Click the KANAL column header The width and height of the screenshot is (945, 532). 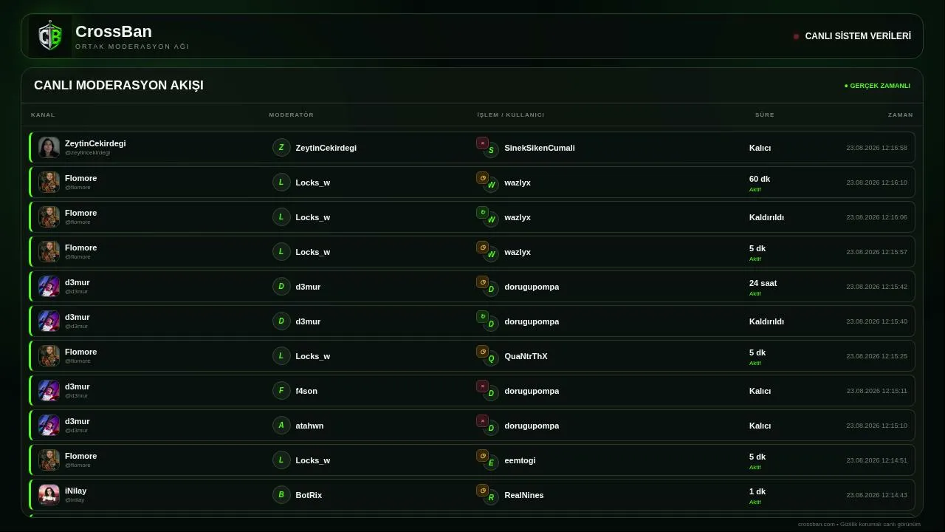[x=43, y=115]
